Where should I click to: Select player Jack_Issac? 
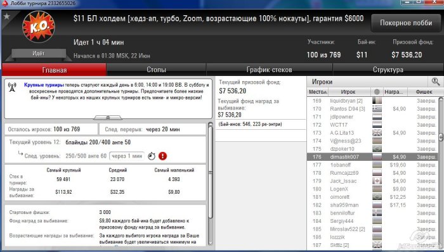(343, 181)
